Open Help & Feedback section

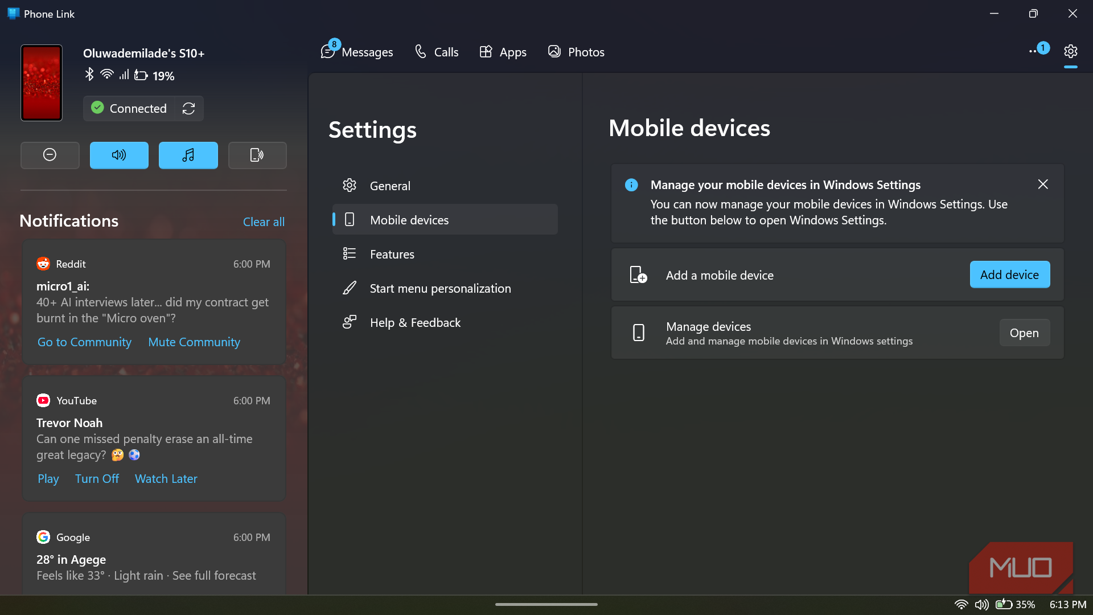pos(445,322)
